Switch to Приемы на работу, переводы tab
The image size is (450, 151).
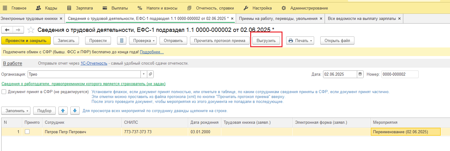278,19
